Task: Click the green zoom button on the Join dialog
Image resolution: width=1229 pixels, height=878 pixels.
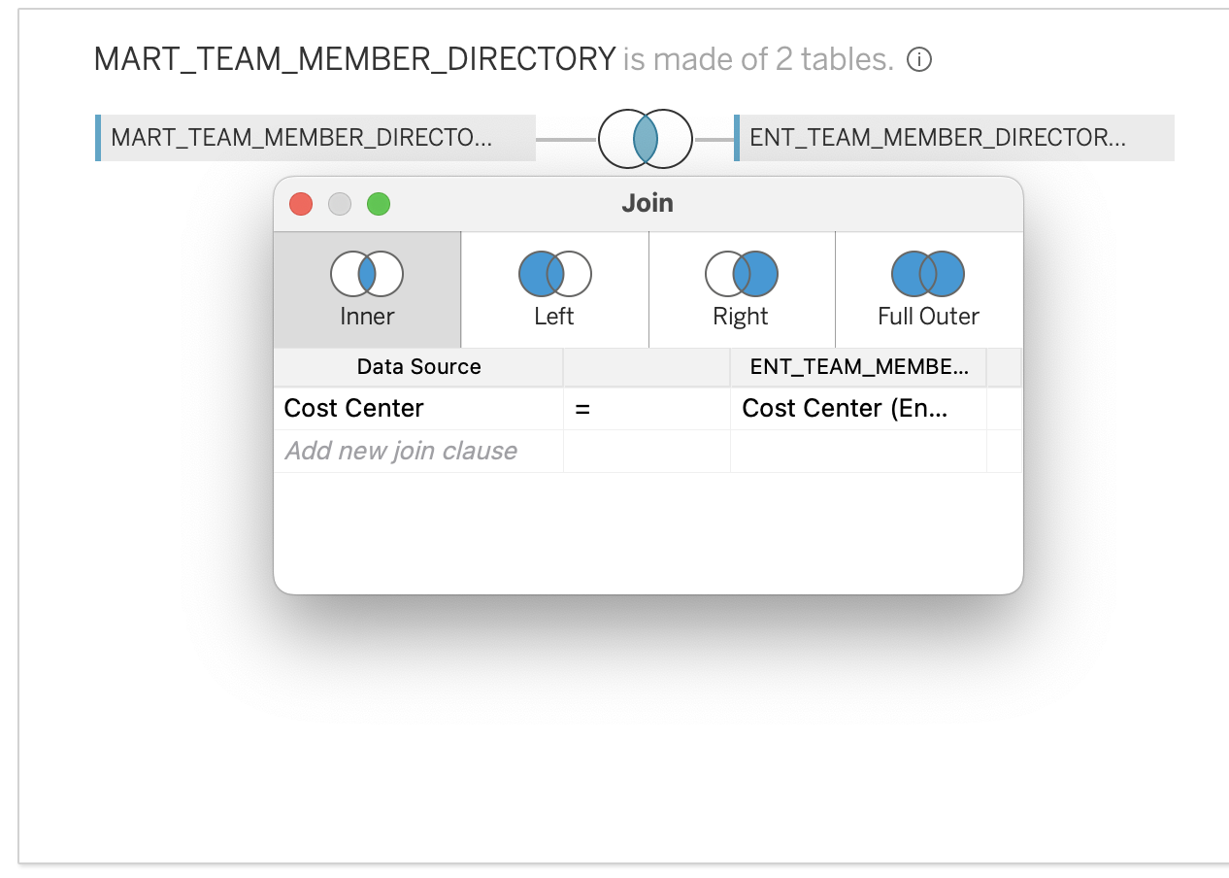Action: click(x=379, y=204)
